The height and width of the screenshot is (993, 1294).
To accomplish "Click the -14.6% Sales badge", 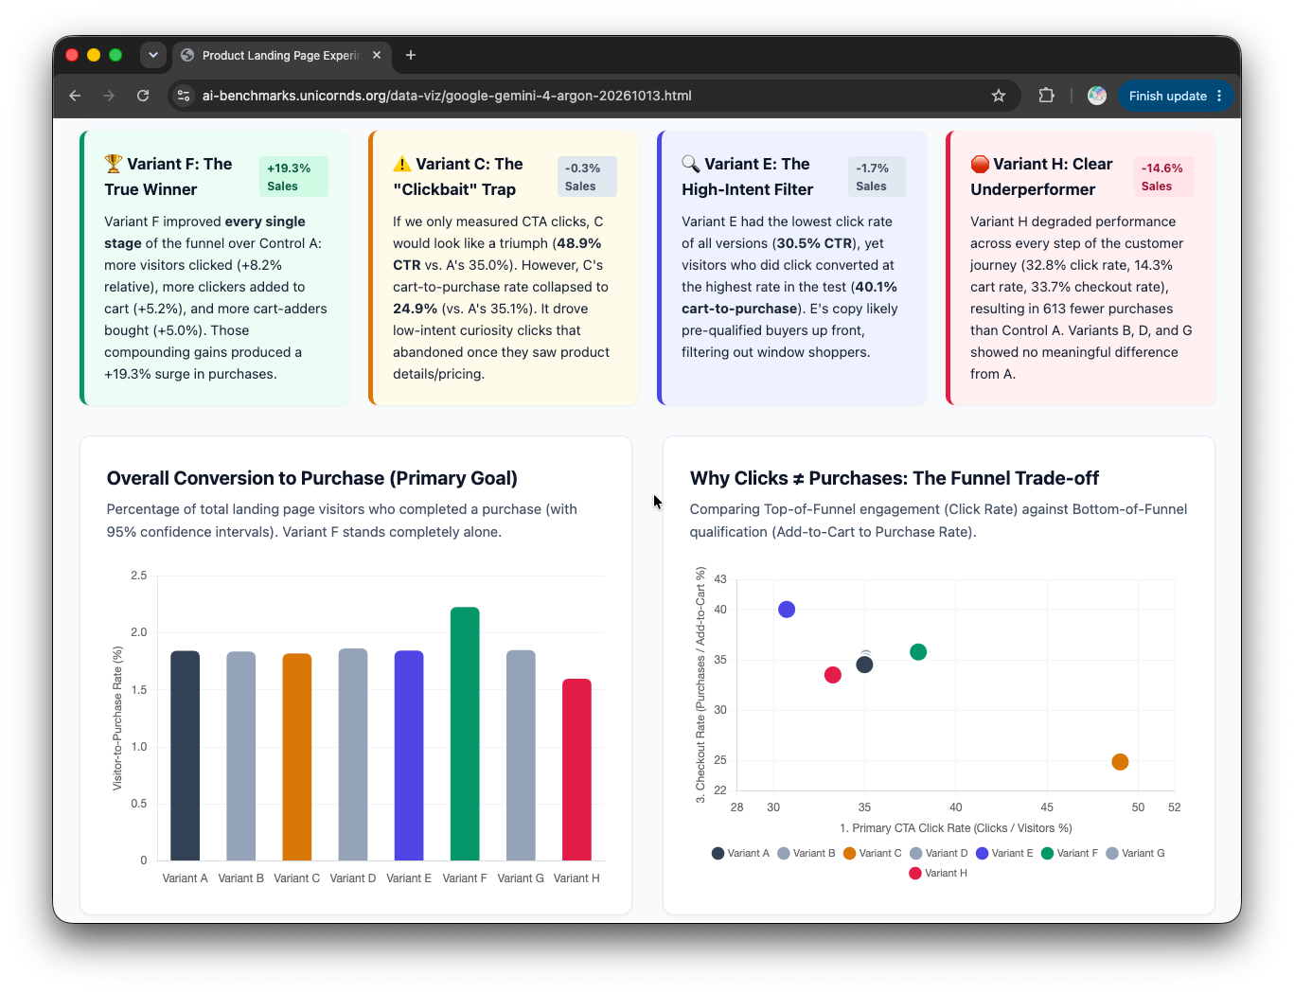I will (1164, 177).
